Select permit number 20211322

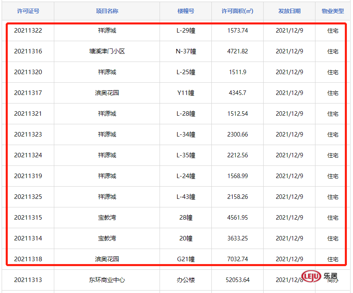coord(28,31)
